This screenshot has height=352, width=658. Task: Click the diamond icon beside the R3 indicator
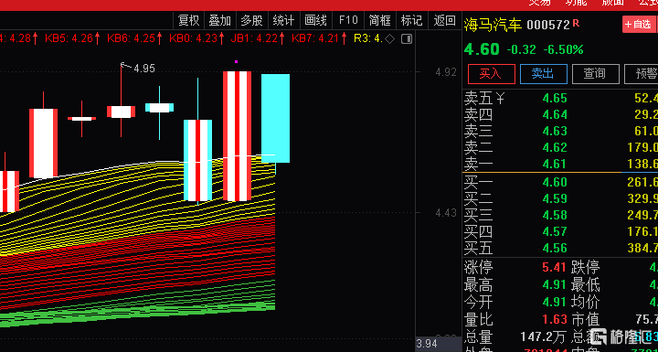coord(389,39)
